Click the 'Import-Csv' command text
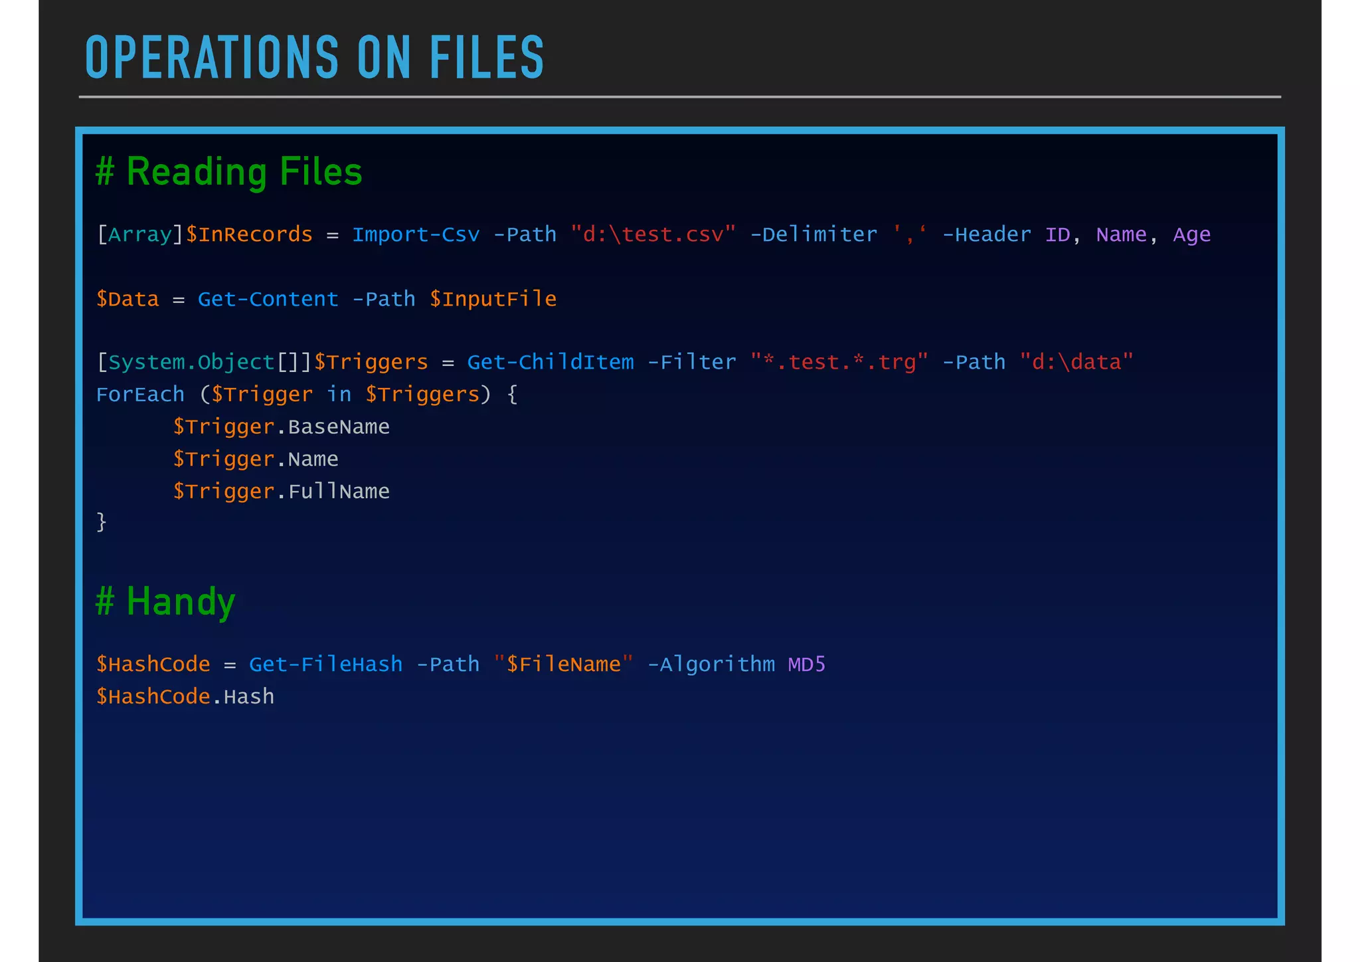The image size is (1360, 962). point(416,235)
